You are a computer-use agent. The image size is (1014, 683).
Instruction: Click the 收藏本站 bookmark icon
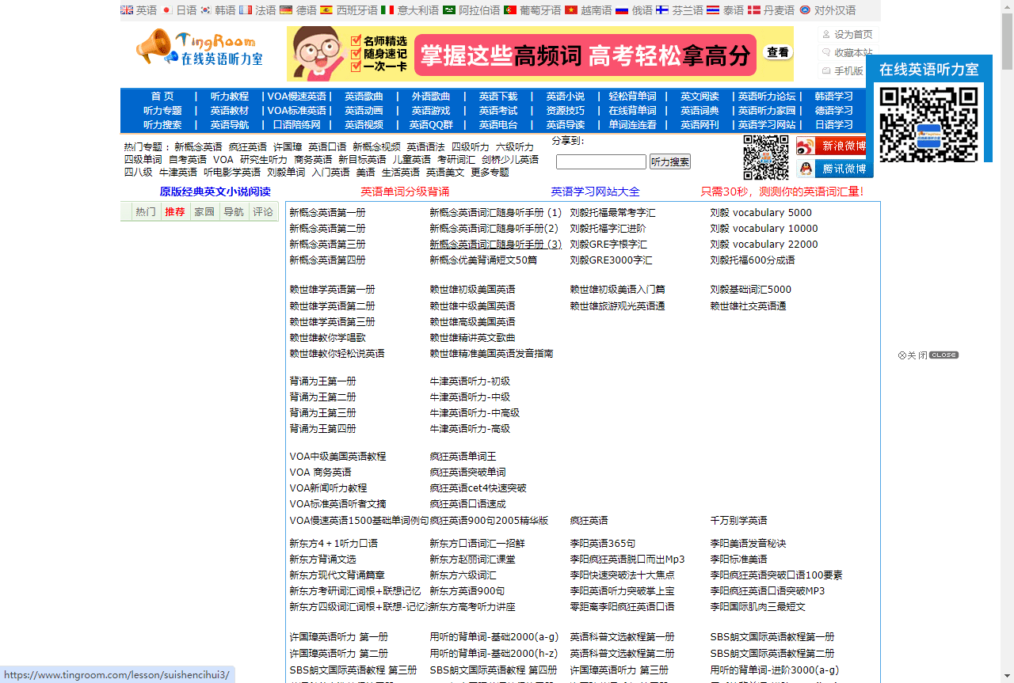click(825, 52)
